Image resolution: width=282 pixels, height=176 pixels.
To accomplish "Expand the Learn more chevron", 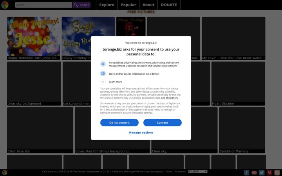I will point(103,82).
